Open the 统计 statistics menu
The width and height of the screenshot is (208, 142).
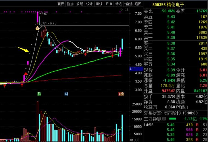[x=89, y=4]
